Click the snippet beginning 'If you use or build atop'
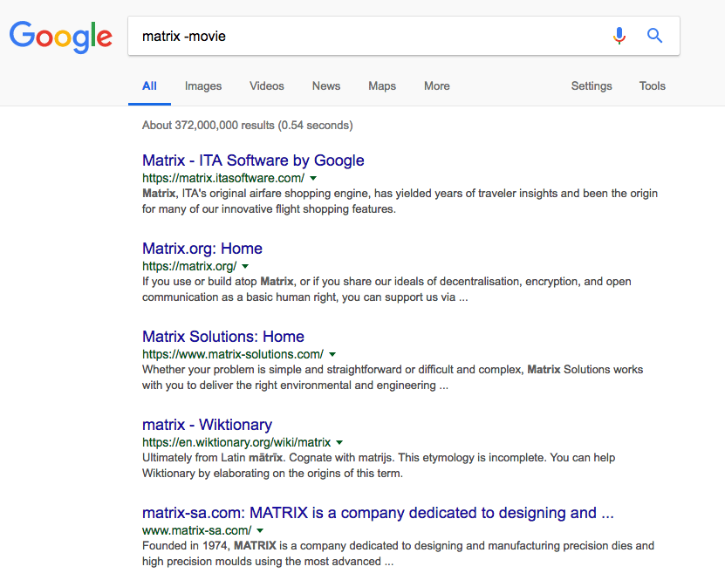The width and height of the screenshot is (725, 587). coord(386,290)
